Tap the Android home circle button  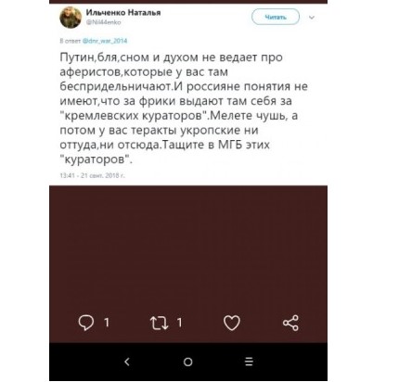[187, 362]
